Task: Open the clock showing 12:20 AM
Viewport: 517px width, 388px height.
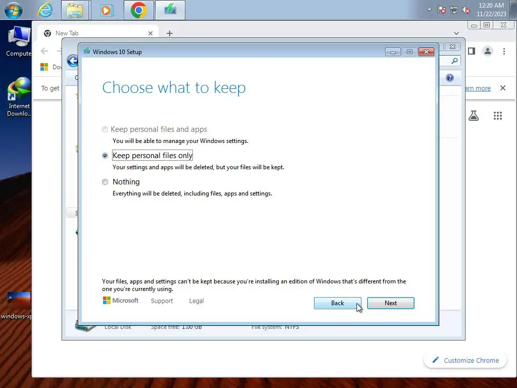Action: point(491,10)
